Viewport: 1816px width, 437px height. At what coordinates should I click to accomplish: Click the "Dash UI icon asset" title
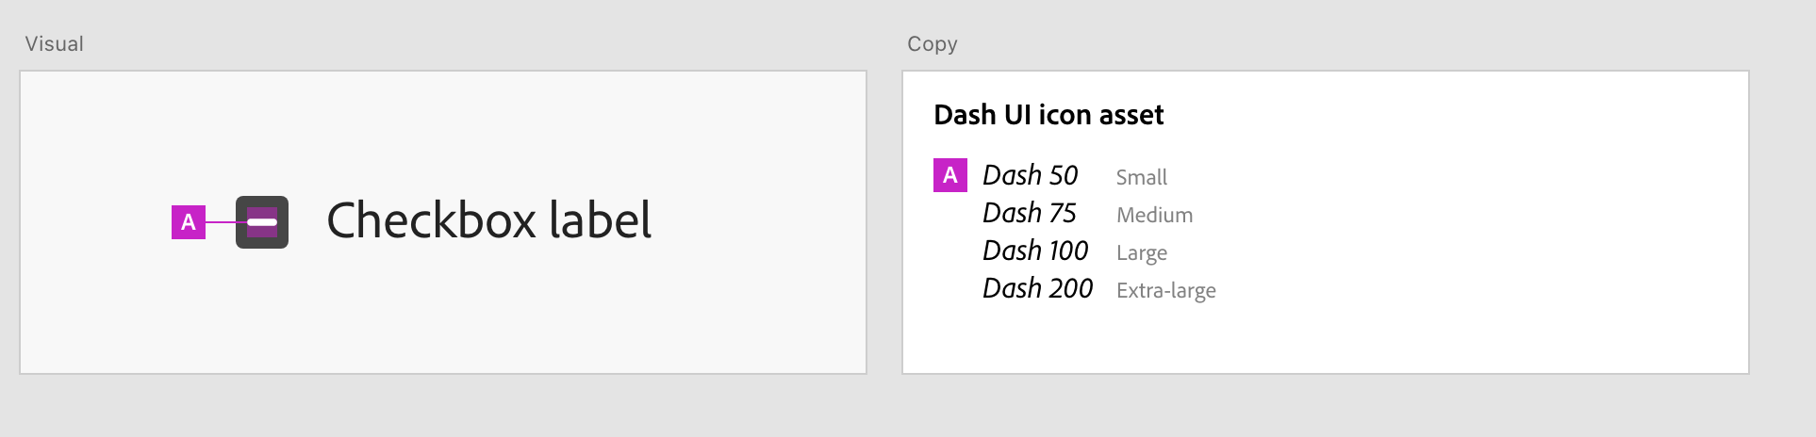[1048, 115]
